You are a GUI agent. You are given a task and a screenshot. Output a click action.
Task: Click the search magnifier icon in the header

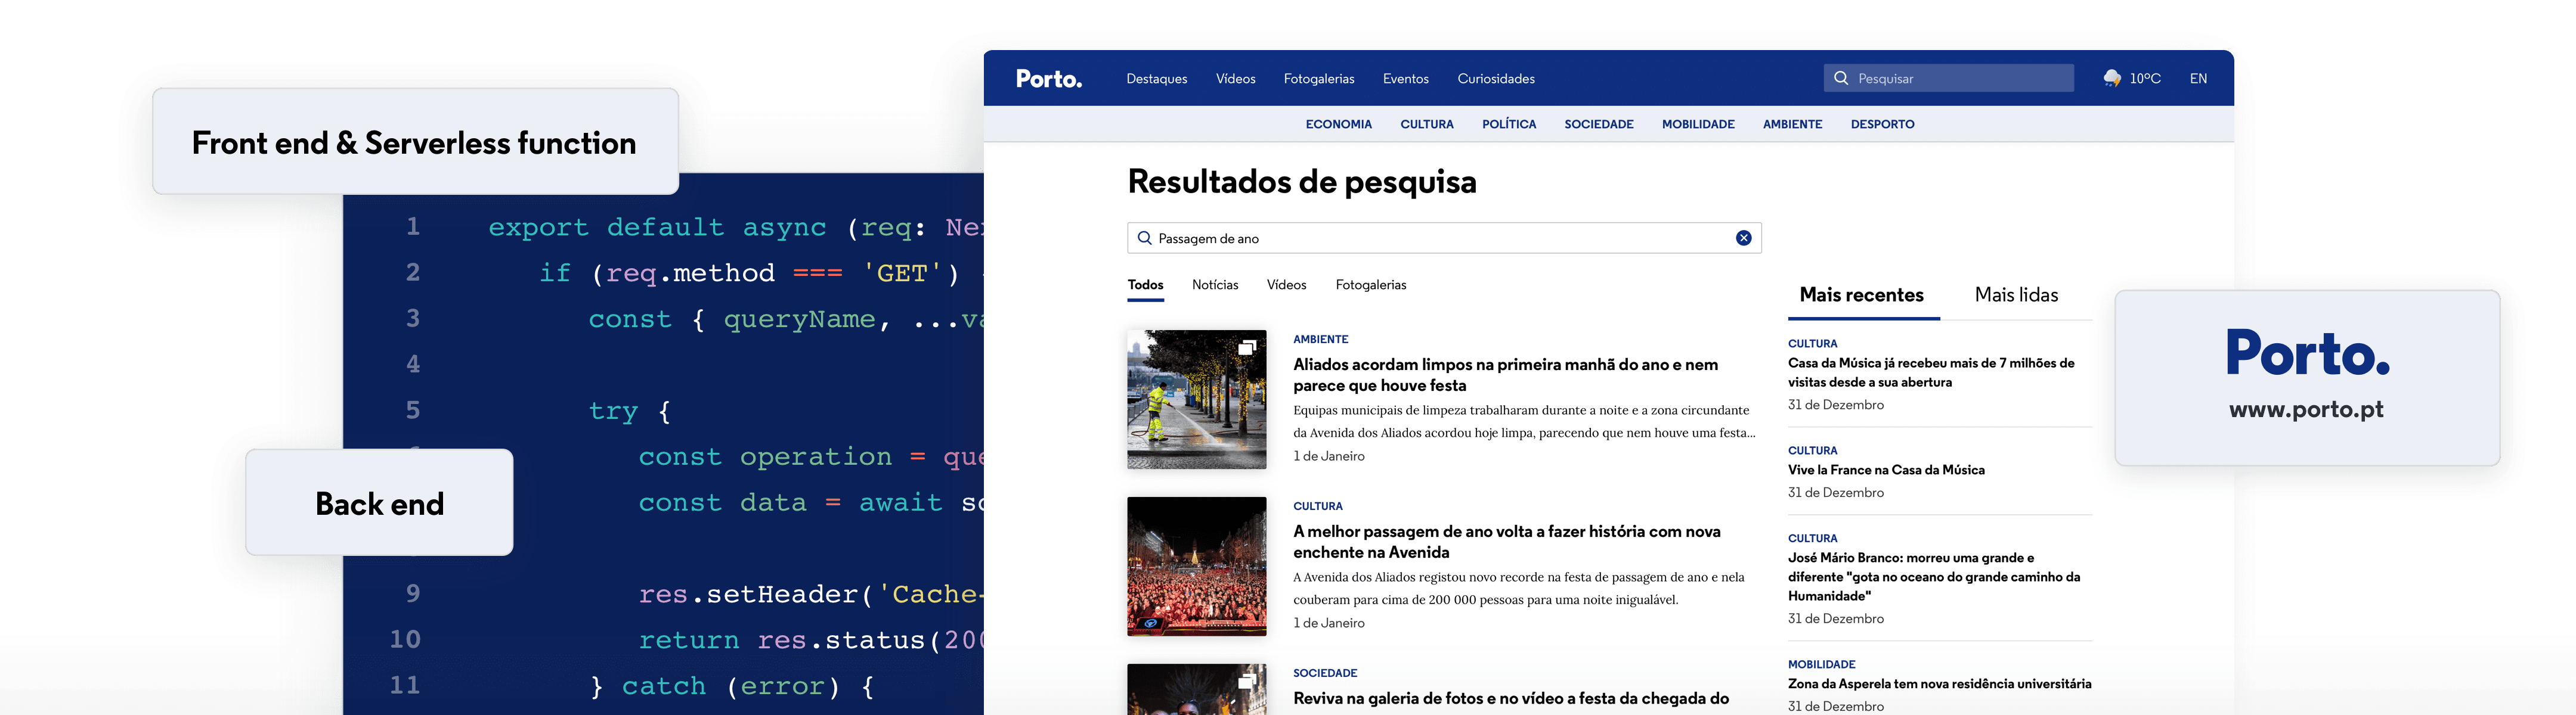click(x=1842, y=77)
